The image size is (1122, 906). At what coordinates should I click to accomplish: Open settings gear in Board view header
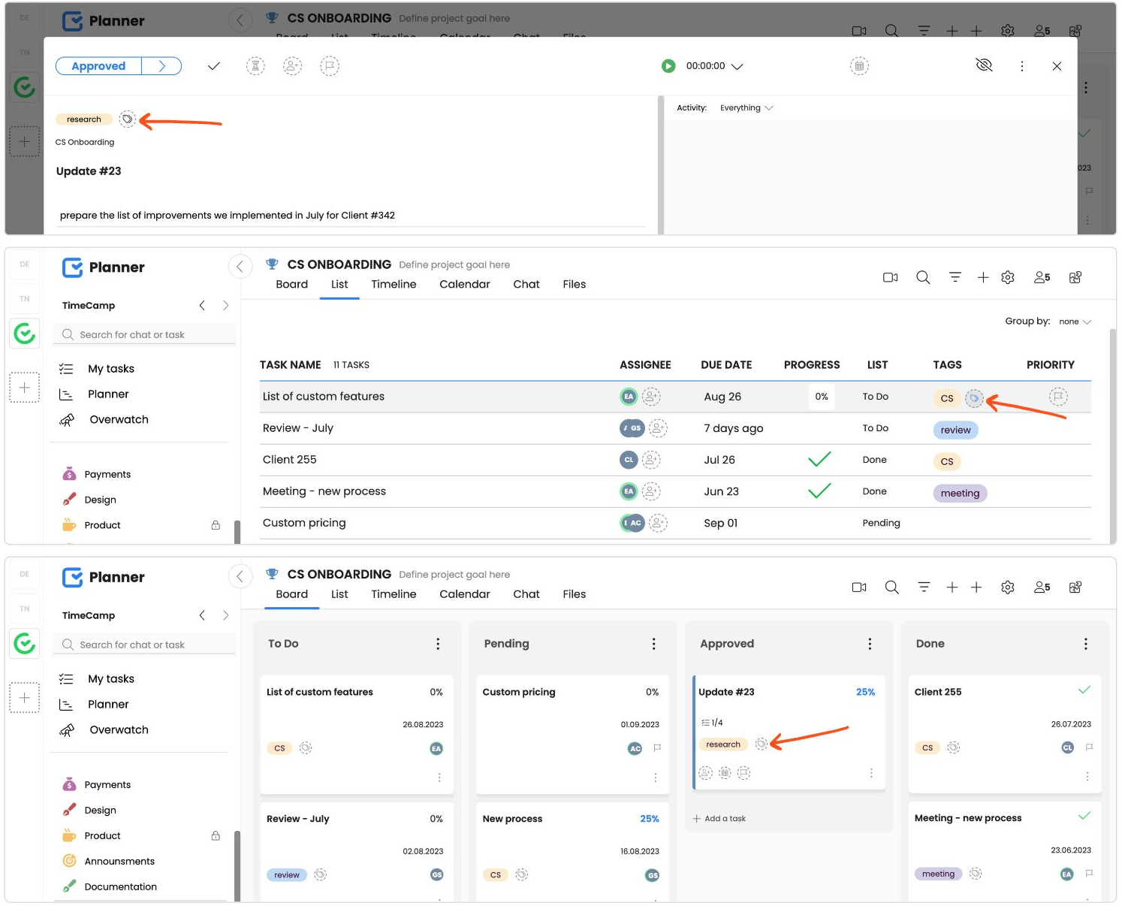(x=1008, y=587)
